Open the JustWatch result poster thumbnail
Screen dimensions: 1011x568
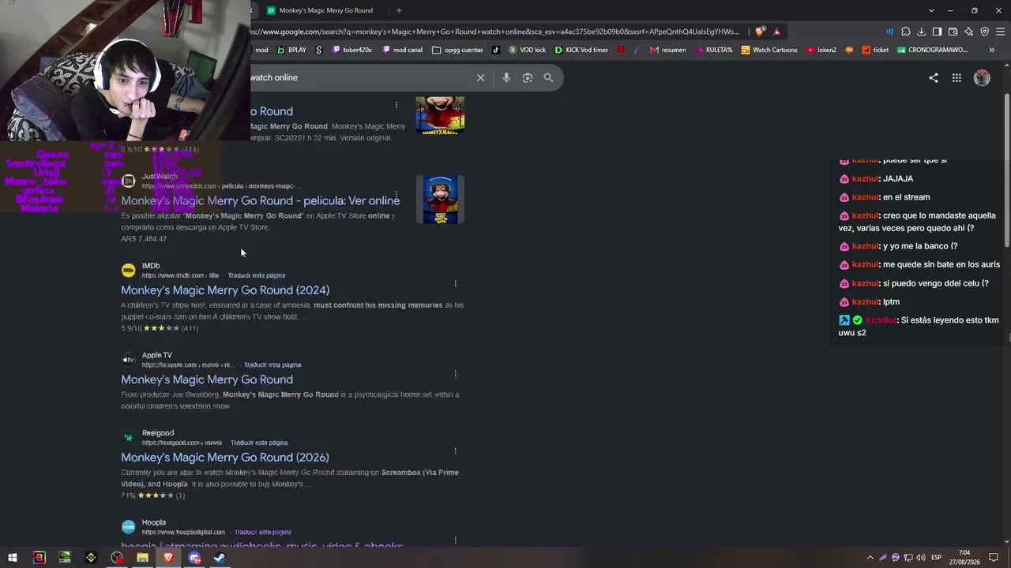440,200
